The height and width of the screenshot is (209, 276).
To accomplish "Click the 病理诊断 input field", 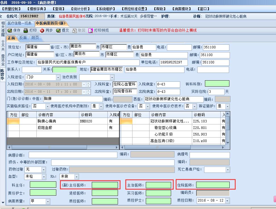I will click(x=73, y=155).
